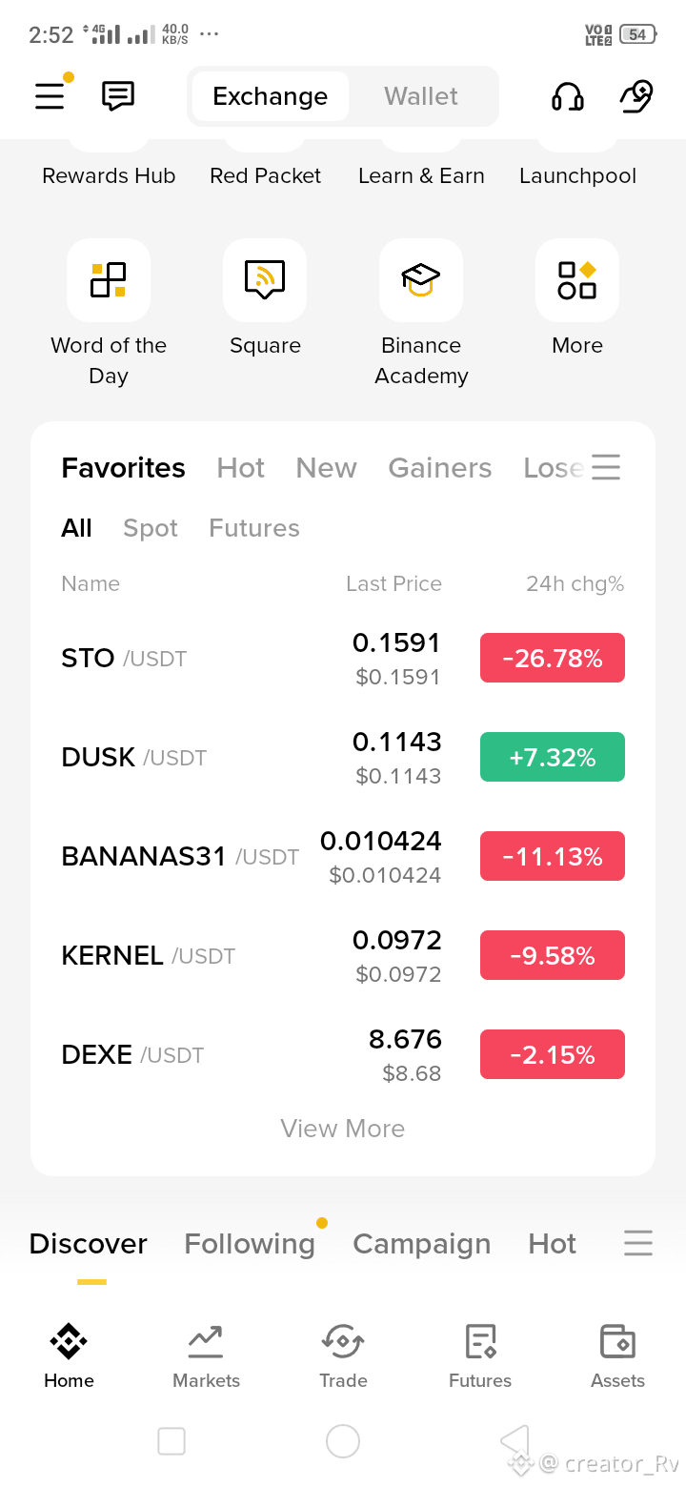686x1487 pixels.
Task: Switch to the Wallet mode toggle
Action: click(421, 96)
